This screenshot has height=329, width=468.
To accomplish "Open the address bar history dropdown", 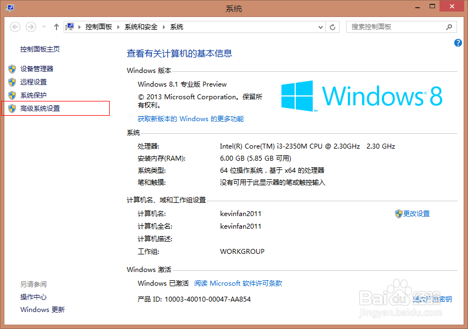I will pos(320,27).
